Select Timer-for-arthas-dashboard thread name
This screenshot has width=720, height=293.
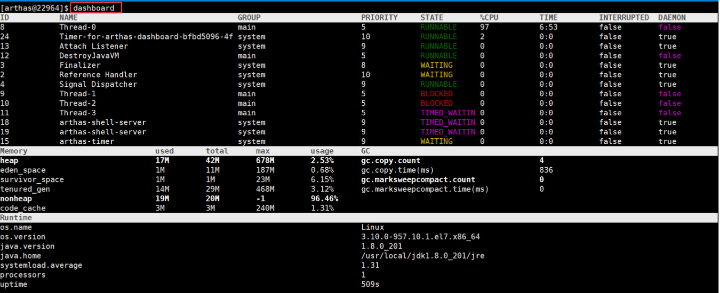click(x=146, y=36)
